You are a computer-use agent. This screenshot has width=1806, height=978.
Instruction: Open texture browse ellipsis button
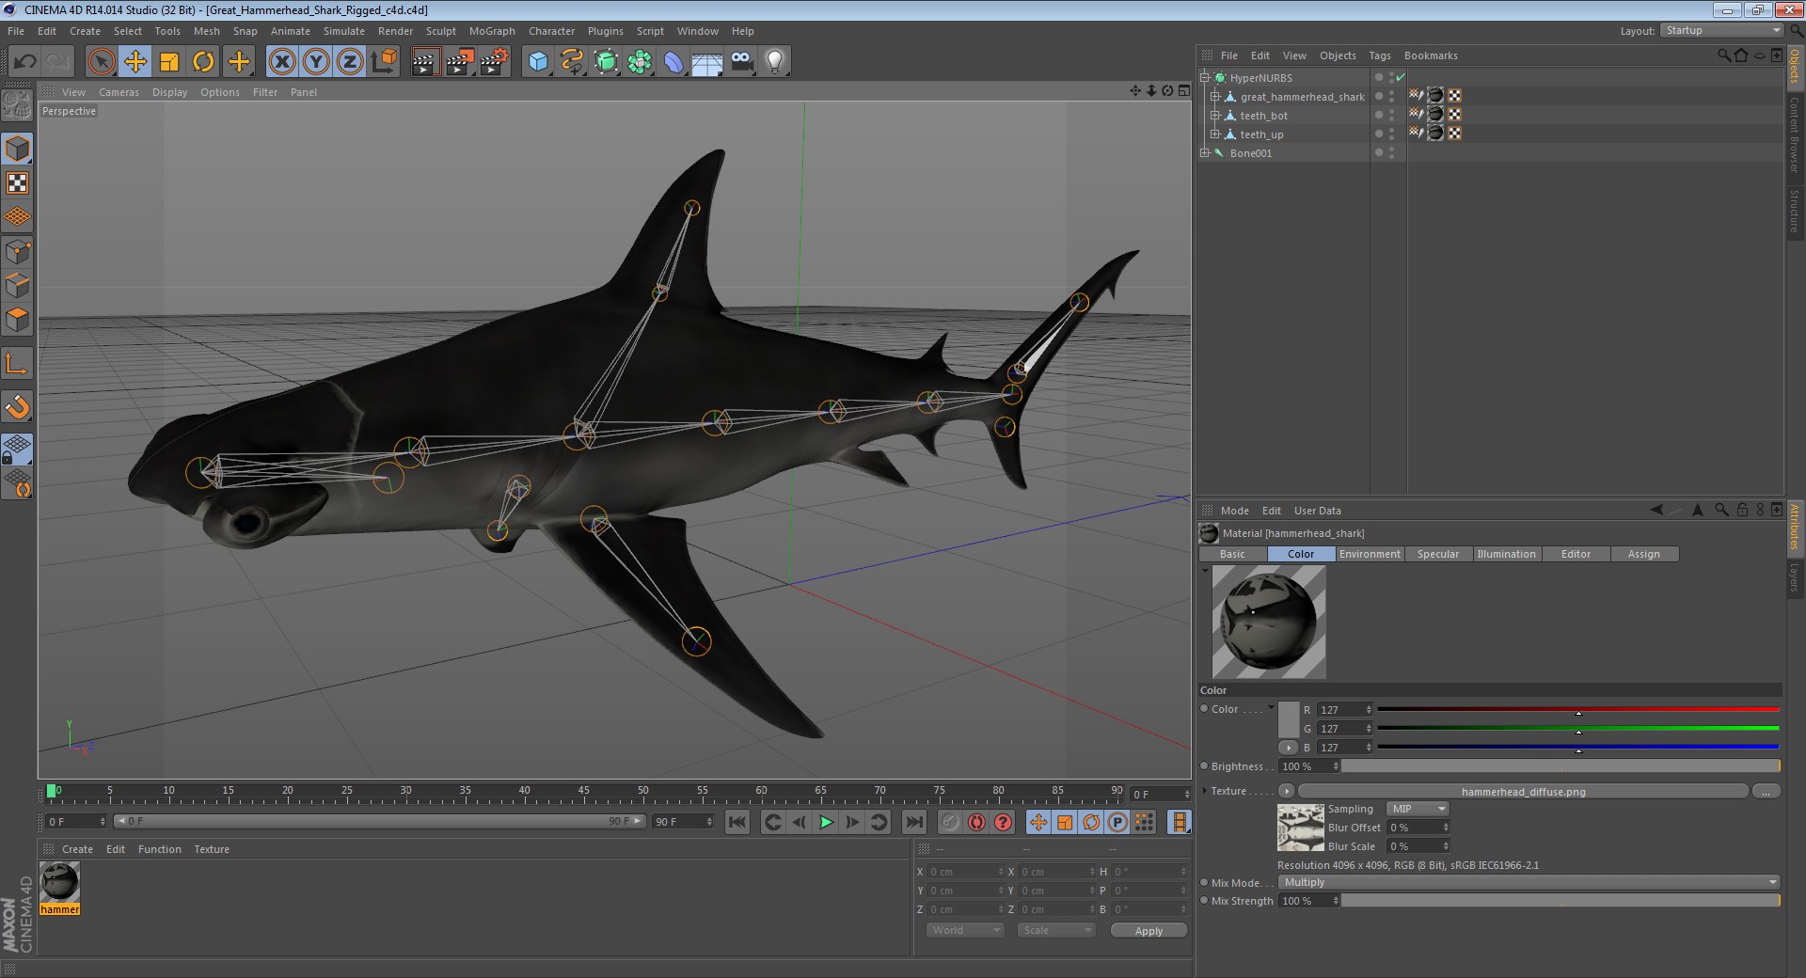point(1766,791)
